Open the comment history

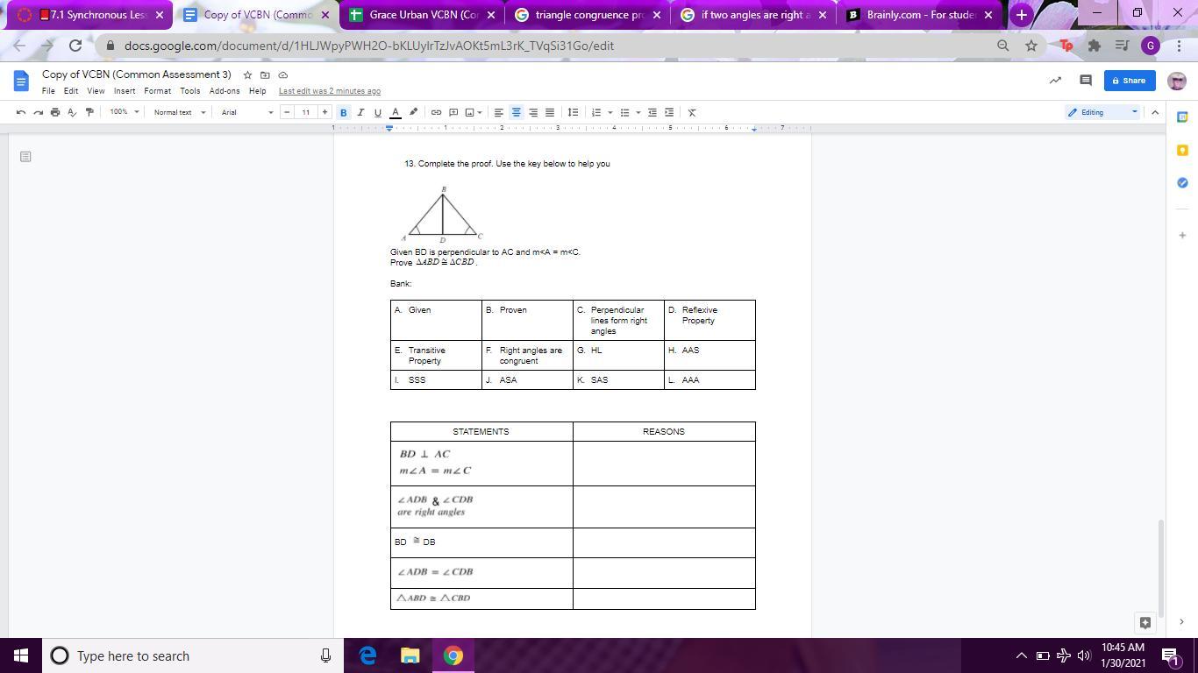click(1085, 81)
